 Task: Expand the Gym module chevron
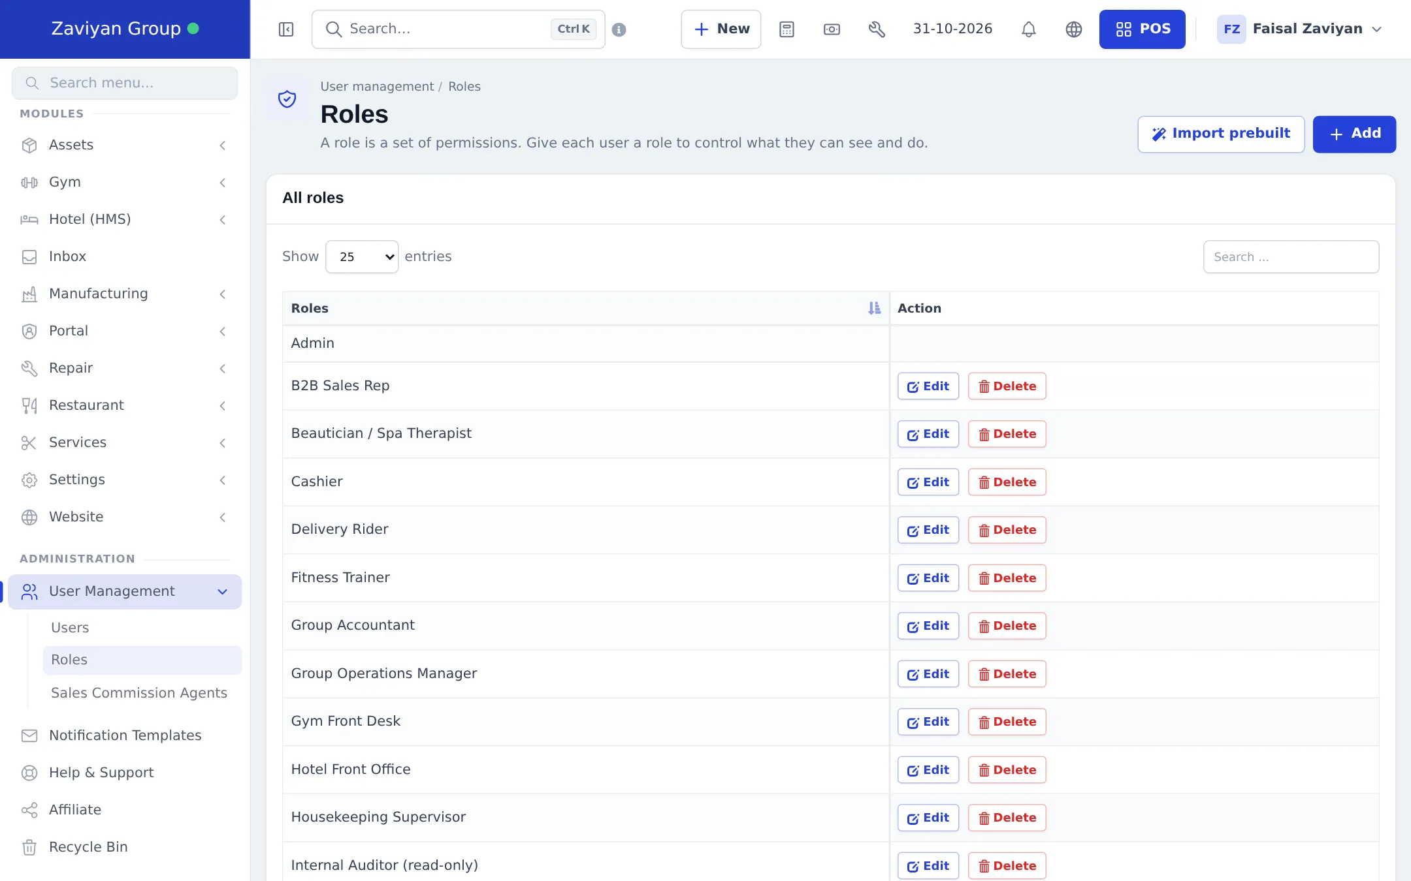pyautogui.click(x=223, y=182)
